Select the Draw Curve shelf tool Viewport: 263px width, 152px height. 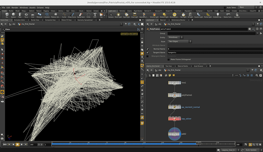click(72, 15)
